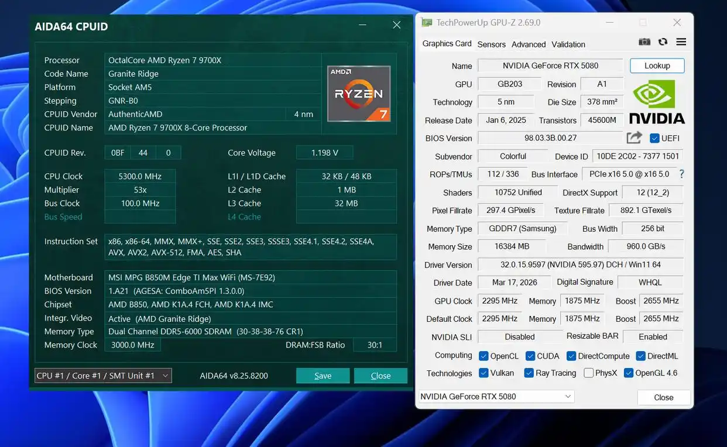The image size is (727, 447).
Task: Export the BIOS using the share icon
Action: [634, 137]
